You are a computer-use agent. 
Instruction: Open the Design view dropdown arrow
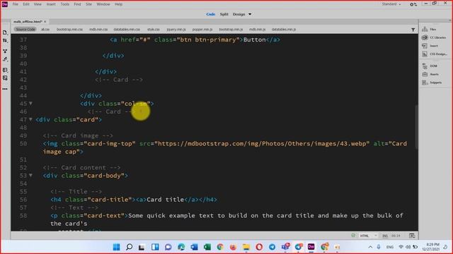click(x=250, y=14)
